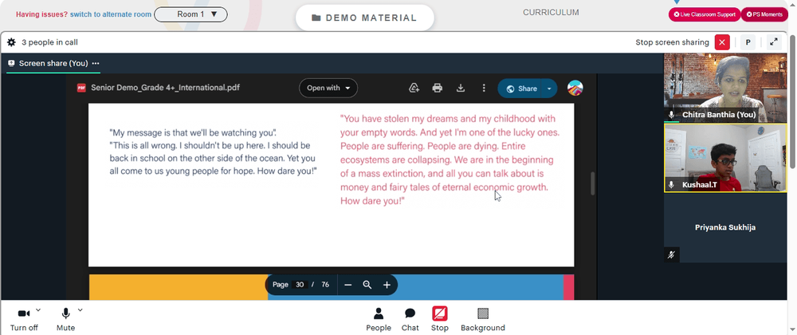Click PS Moments button
The height and width of the screenshot is (335, 797).
[764, 14]
